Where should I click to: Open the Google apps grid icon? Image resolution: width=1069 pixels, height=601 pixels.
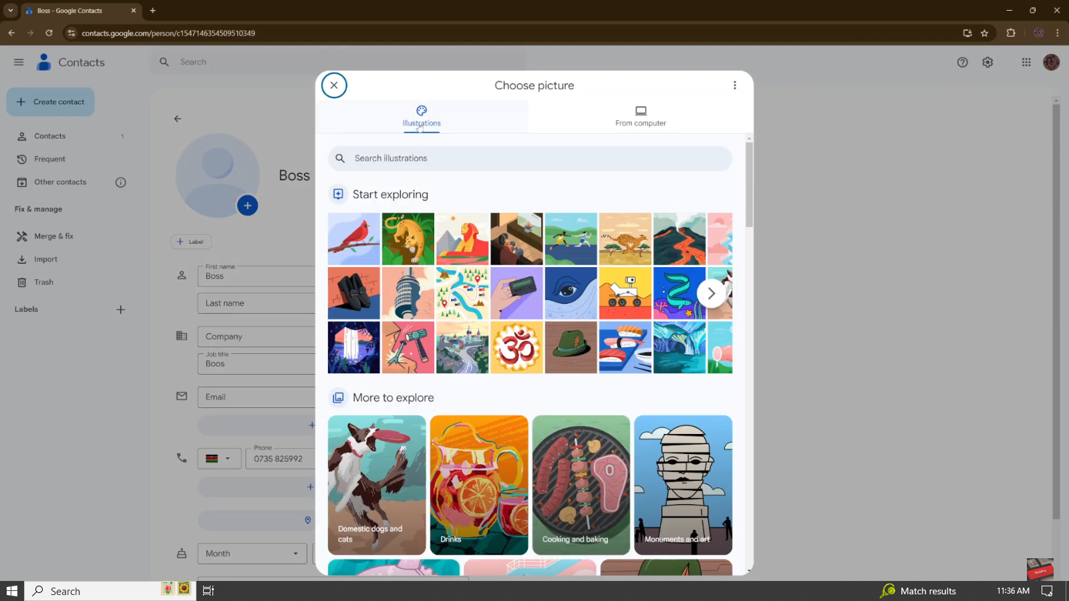coord(1026,62)
